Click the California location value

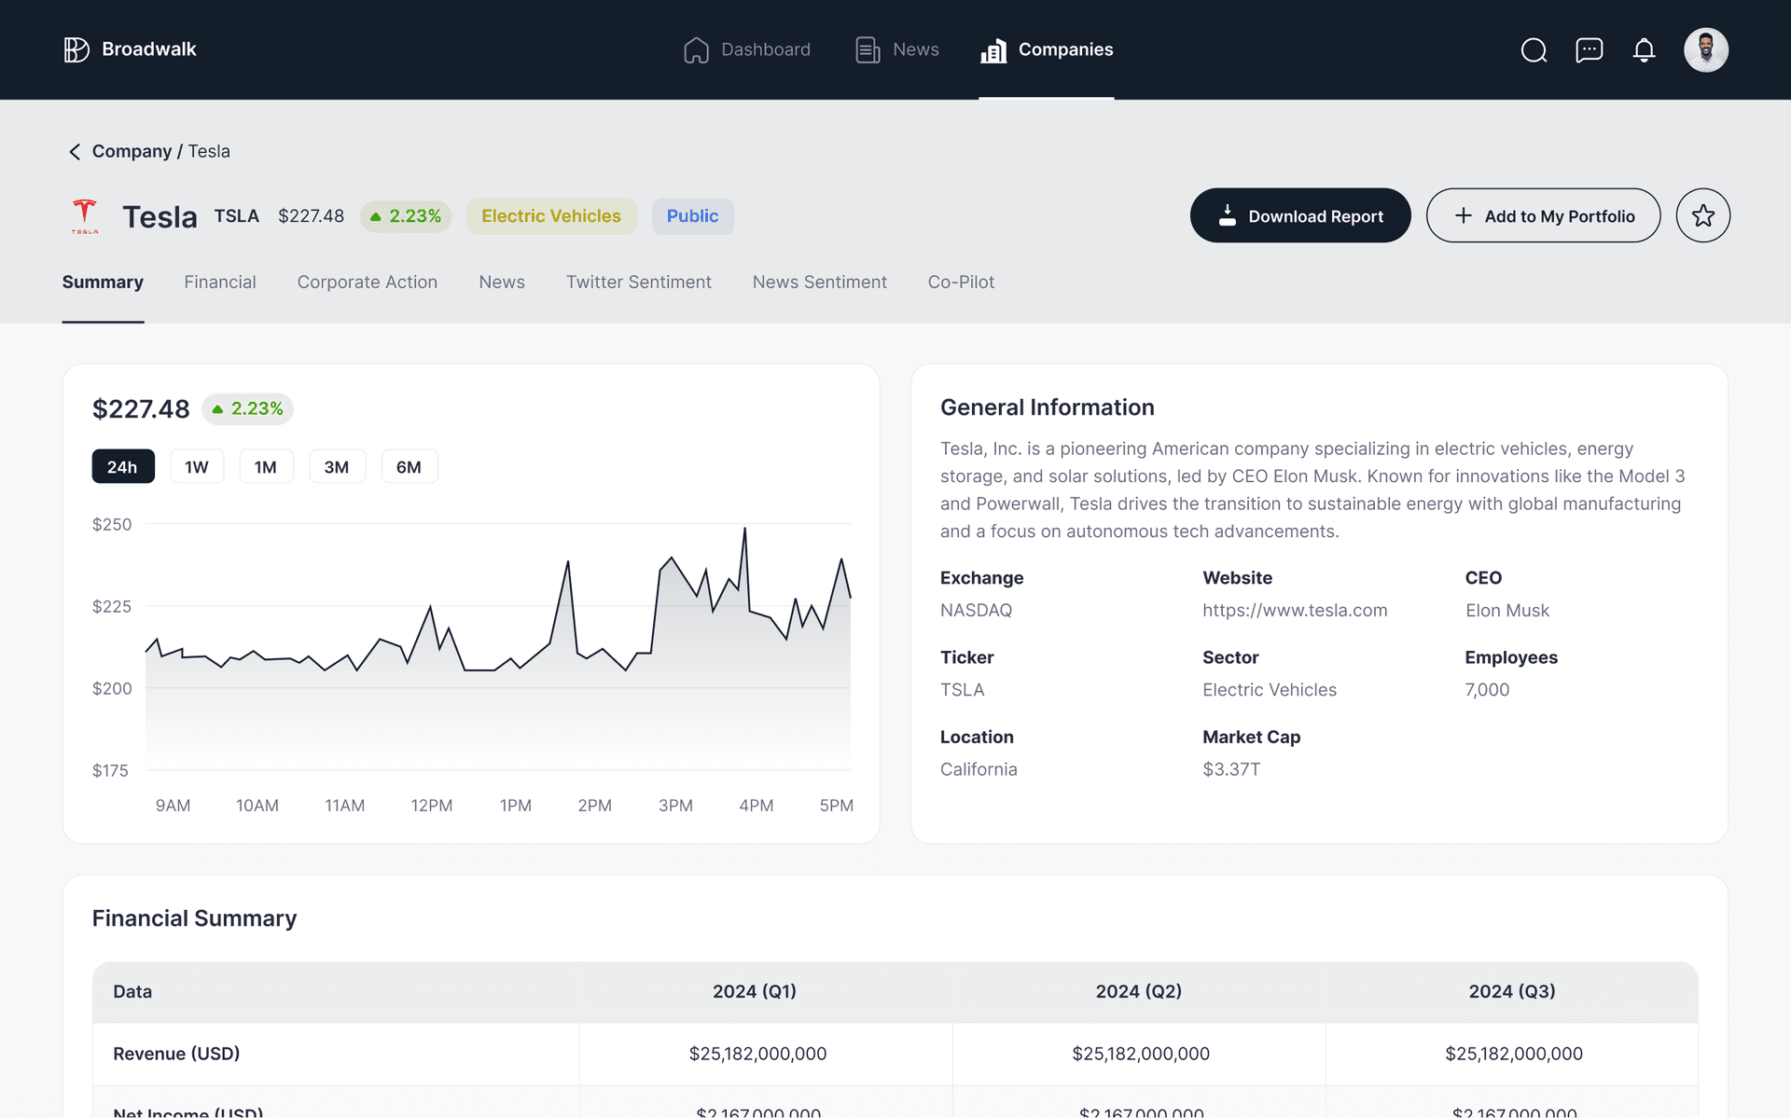click(x=979, y=769)
